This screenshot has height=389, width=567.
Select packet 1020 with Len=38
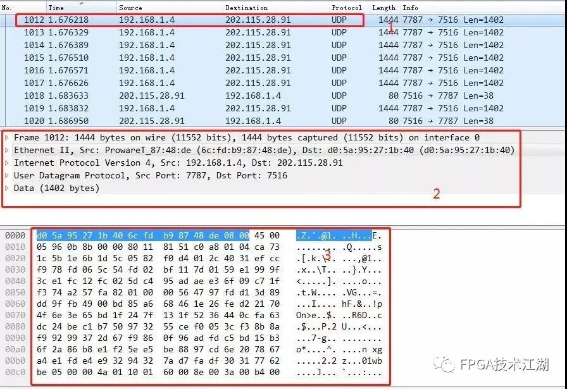point(283,121)
